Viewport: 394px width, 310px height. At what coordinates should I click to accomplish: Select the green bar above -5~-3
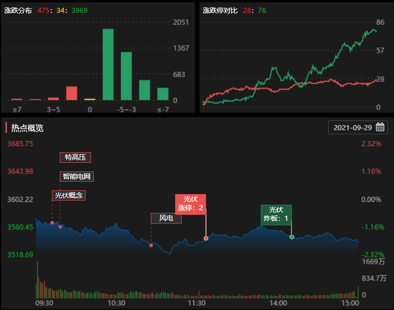[126, 76]
